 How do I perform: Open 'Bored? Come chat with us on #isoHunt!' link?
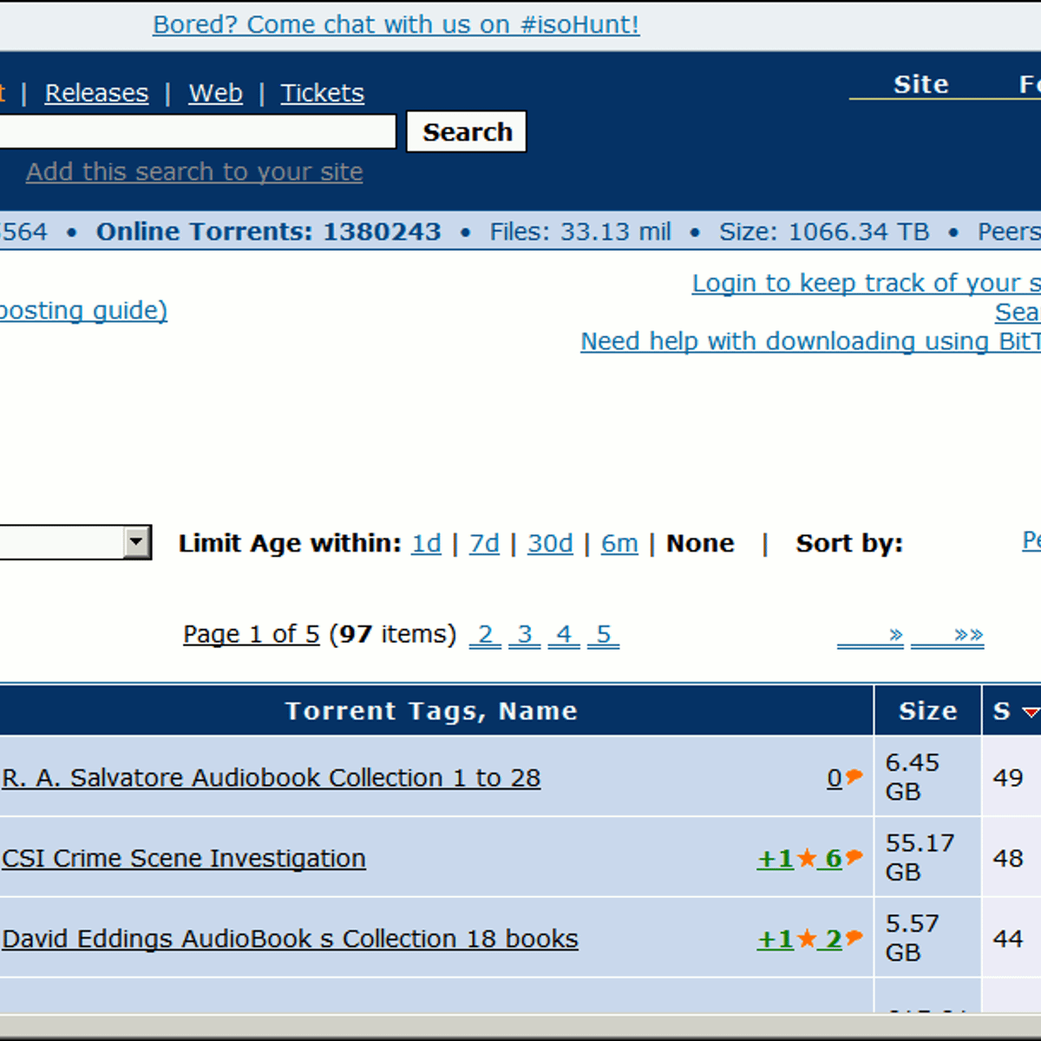396,24
